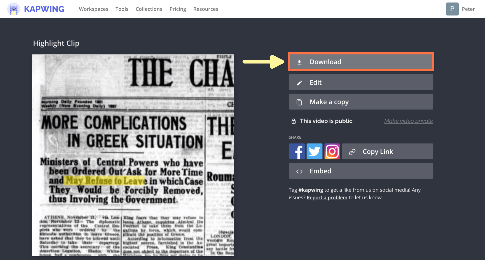Click the lock privacy icon
This screenshot has height=260, width=485.
click(294, 121)
